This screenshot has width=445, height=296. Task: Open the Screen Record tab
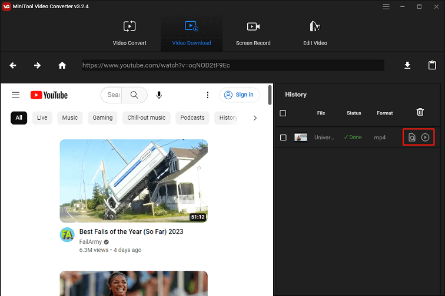coord(253,33)
